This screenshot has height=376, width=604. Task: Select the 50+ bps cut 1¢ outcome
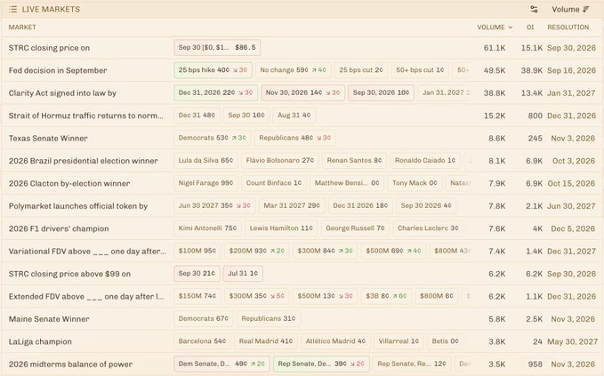coord(420,70)
